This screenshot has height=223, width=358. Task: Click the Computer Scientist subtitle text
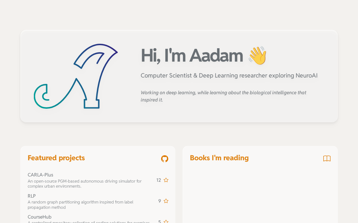(229, 76)
